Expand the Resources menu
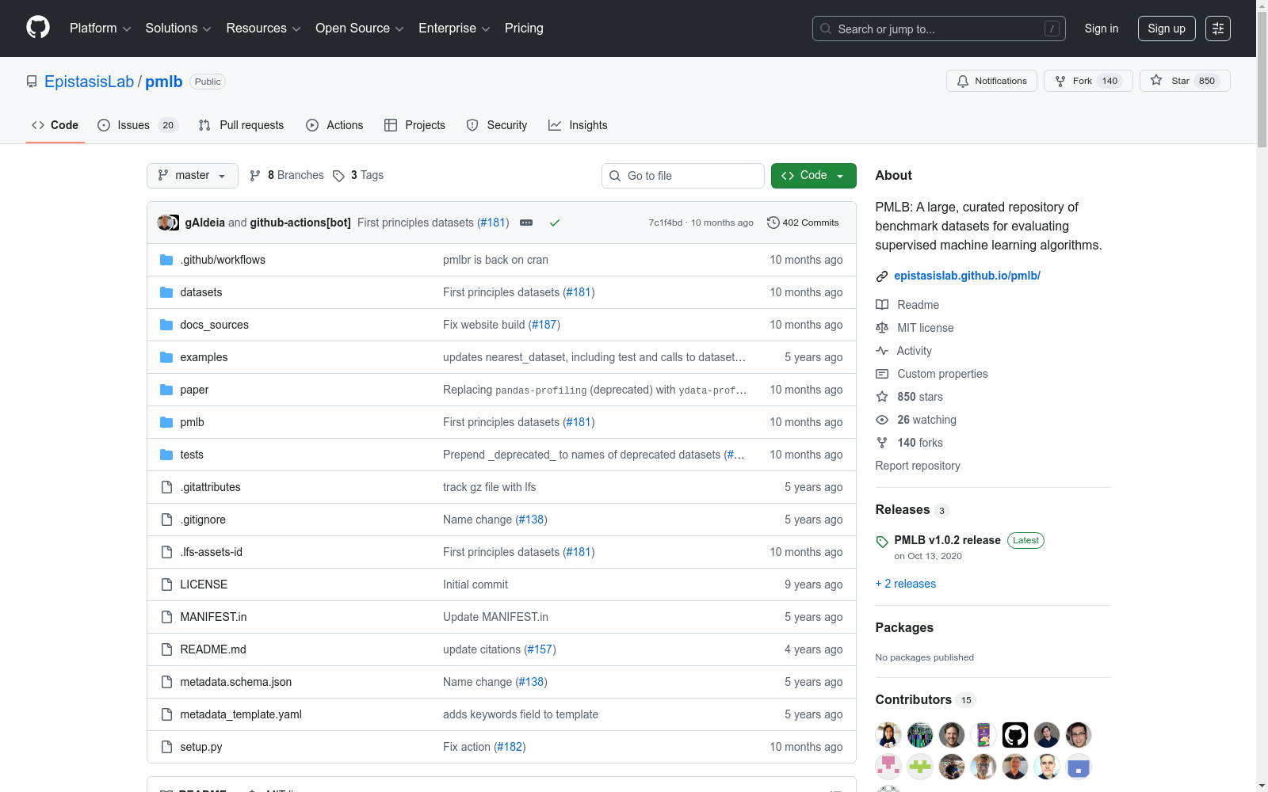 tap(263, 29)
